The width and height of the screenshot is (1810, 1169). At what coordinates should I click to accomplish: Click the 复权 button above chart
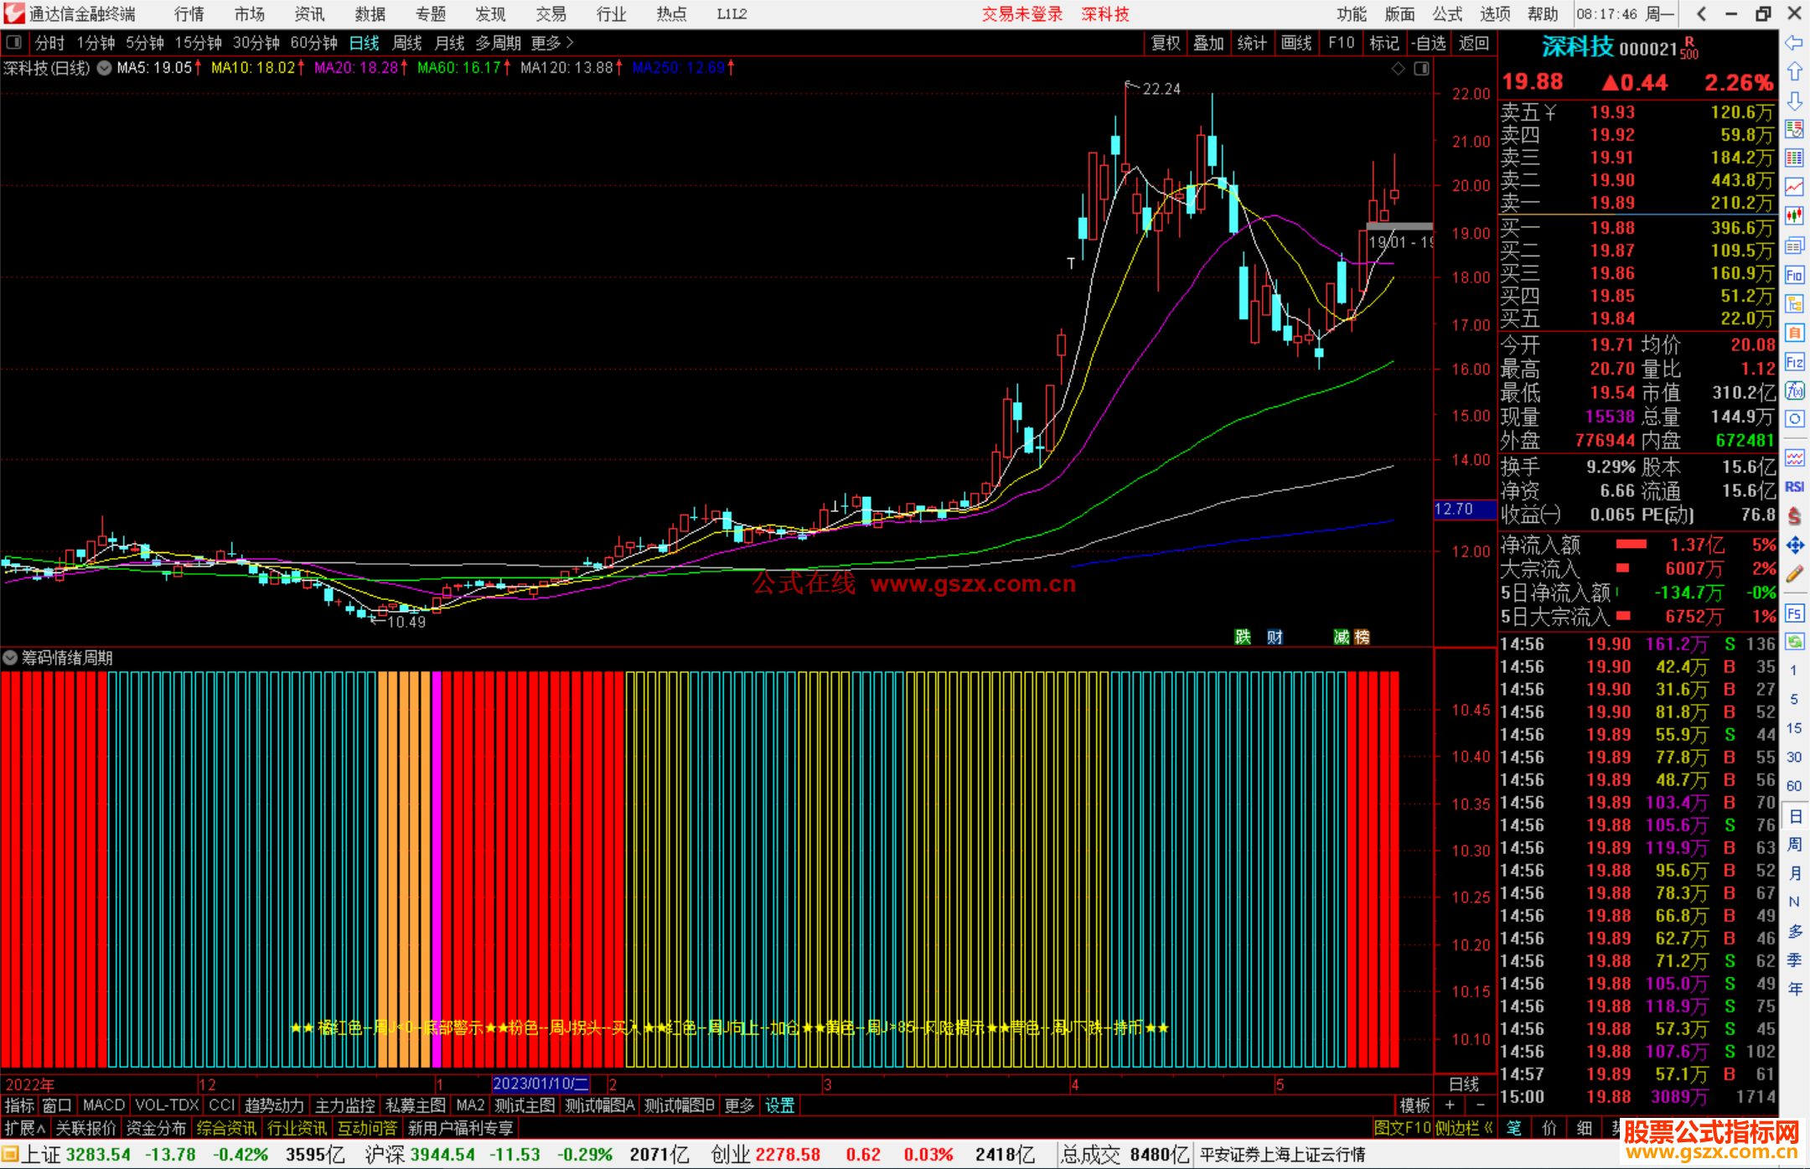[x=1165, y=43]
